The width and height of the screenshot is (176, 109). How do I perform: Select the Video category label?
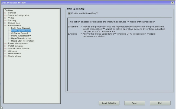pyautogui.click(x=11, y=18)
